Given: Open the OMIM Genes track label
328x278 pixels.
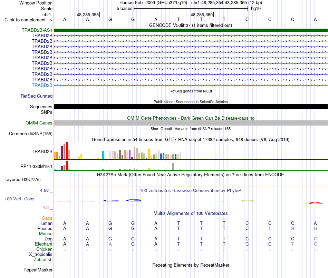Looking at the screenshot, I should click(x=39, y=123).
